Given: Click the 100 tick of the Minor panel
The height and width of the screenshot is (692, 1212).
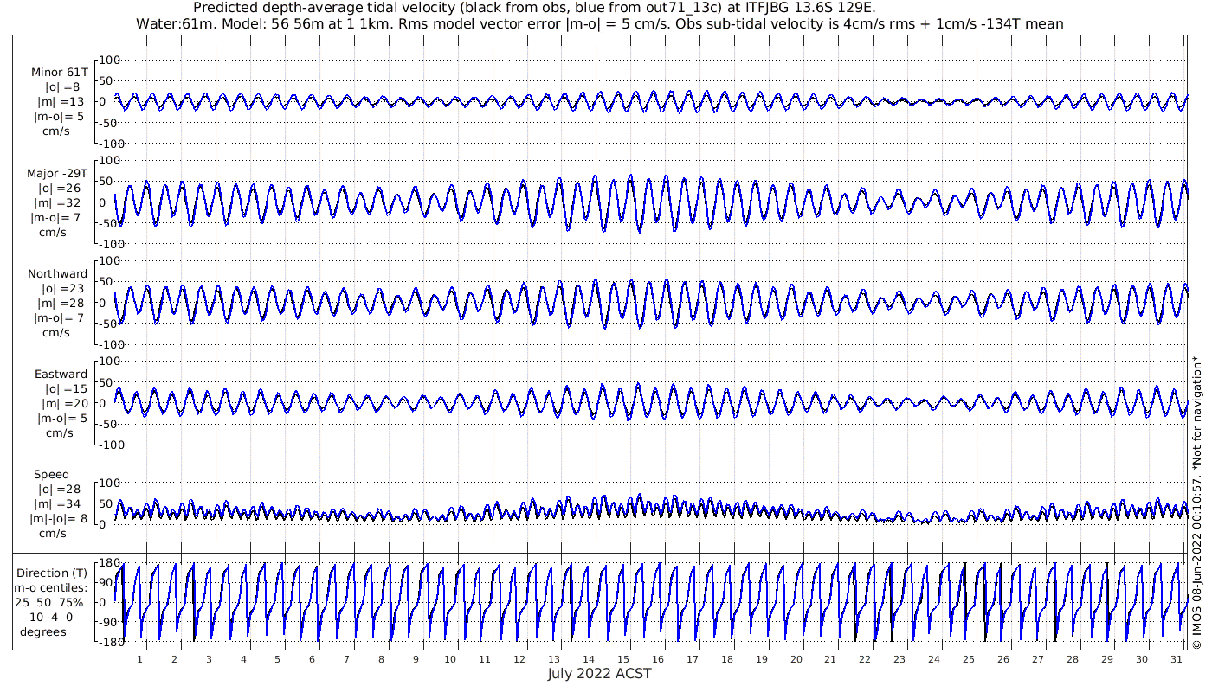Looking at the screenshot, I should click(x=110, y=60).
